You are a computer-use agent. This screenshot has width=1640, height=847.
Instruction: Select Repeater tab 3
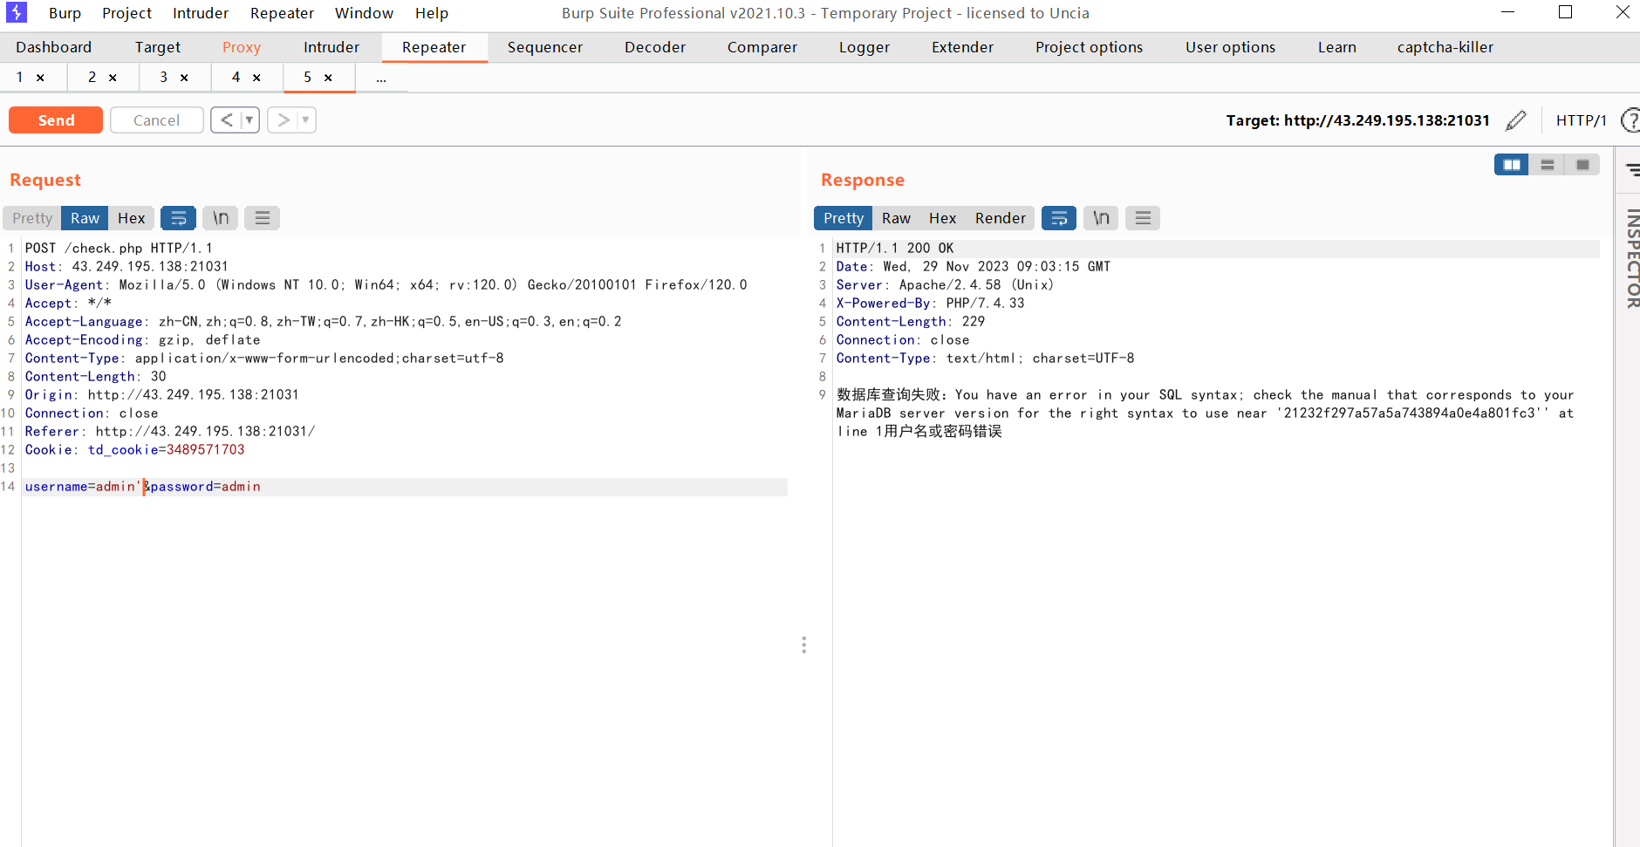point(163,78)
